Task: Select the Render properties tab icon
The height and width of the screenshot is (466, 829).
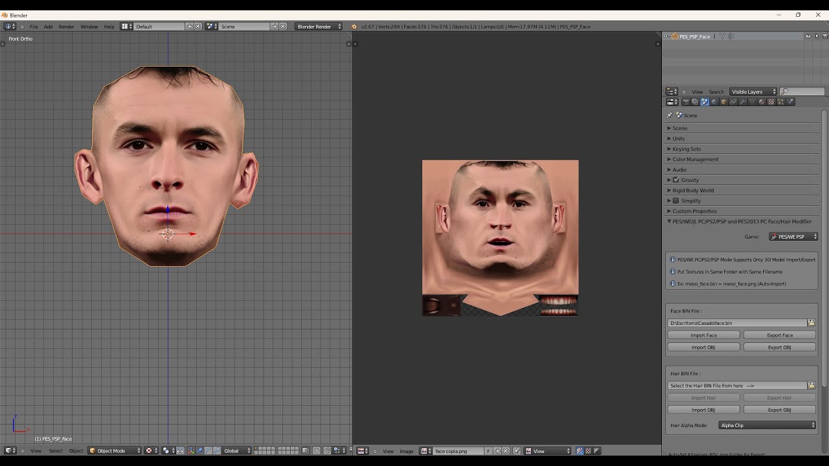Action: point(686,102)
